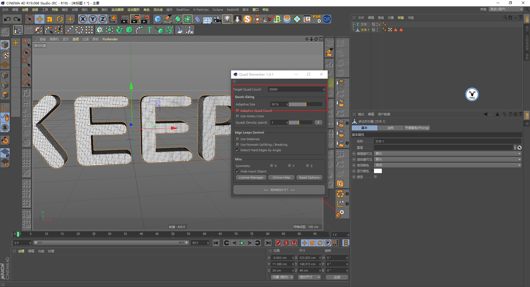Open the 渲染 menu
530x287 pixels.
95,10
